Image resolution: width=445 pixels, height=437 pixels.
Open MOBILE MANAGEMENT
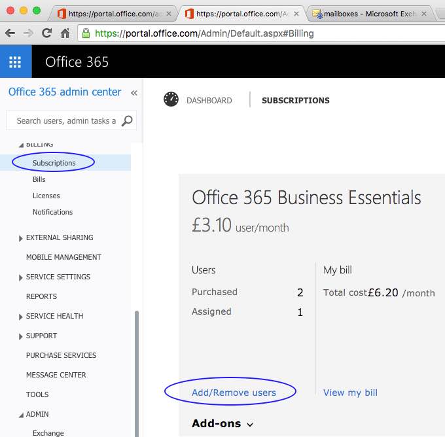click(63, 257)
